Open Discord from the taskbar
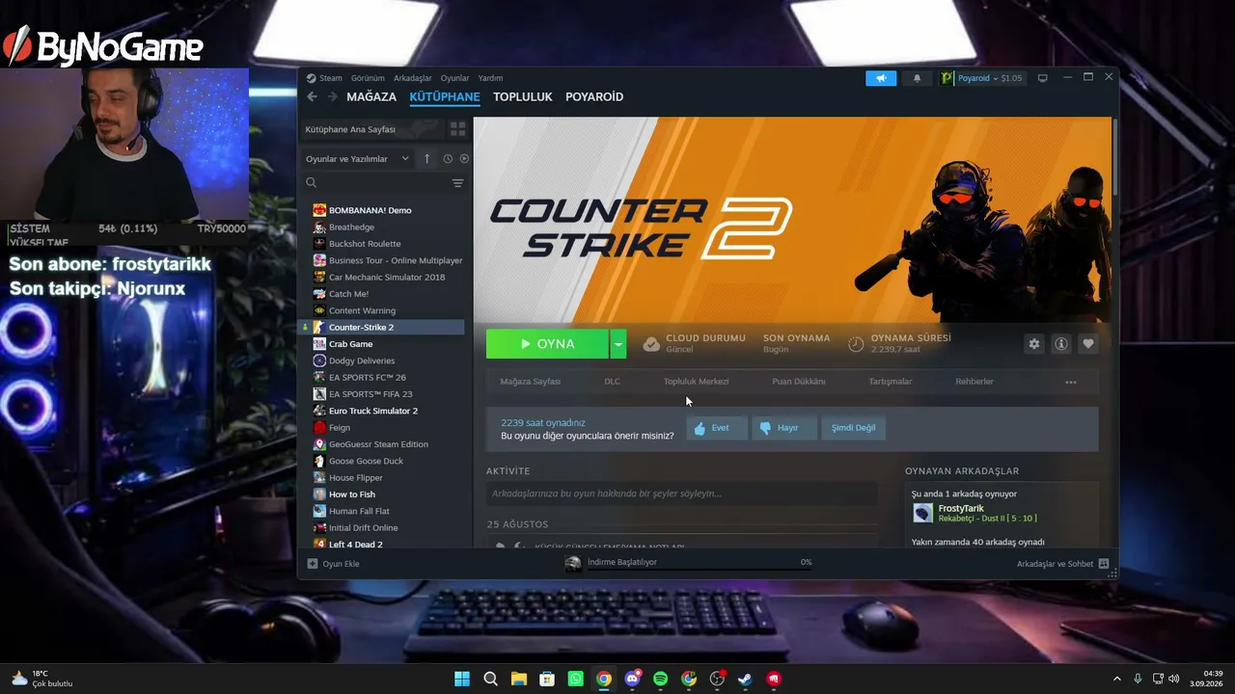Screen dimensions: 1235x694 632,679
